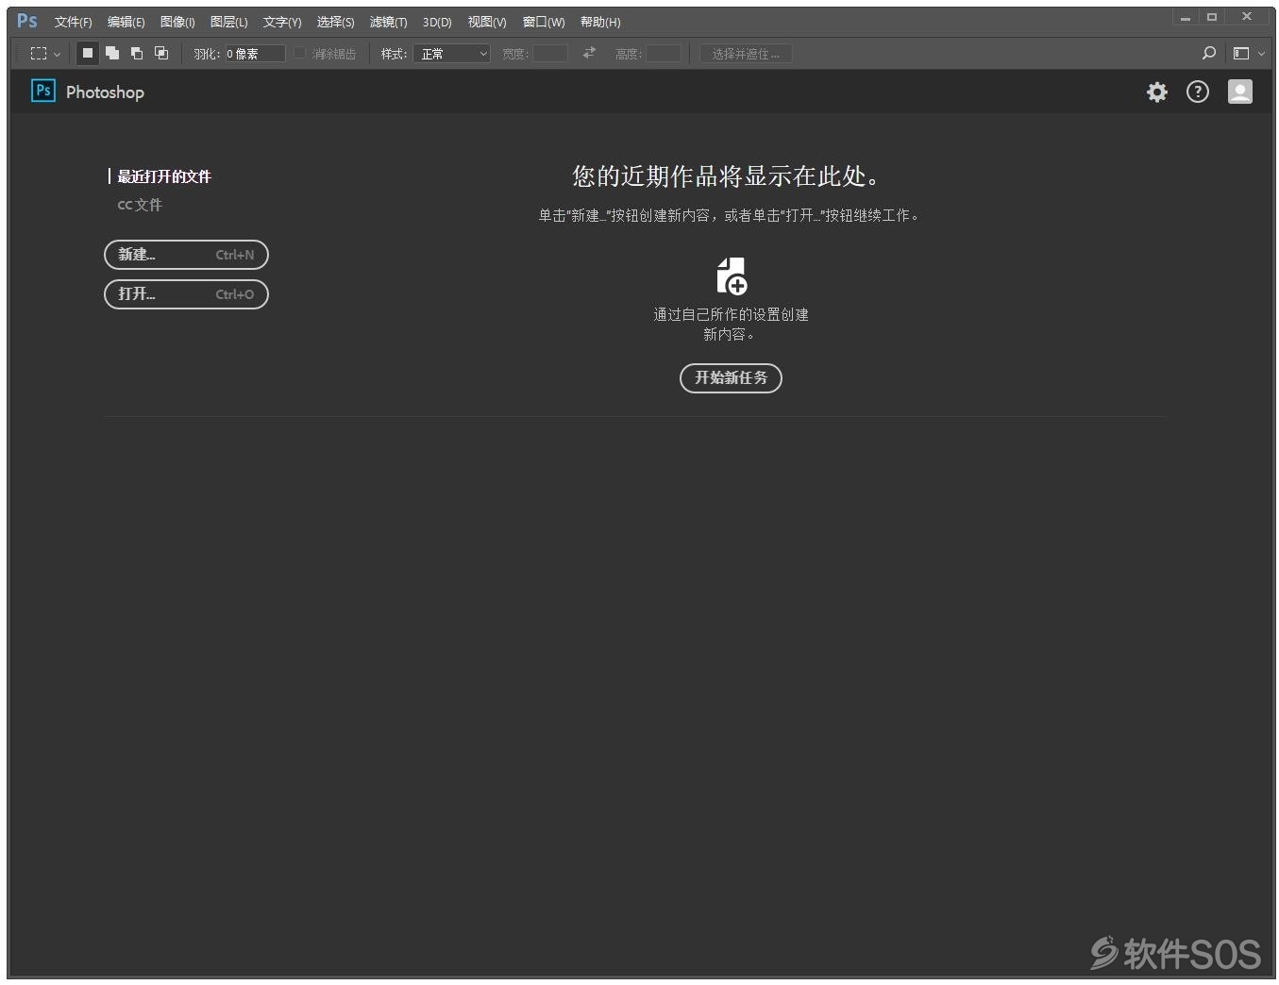Open the 图像(I) menu

[177, 22]
